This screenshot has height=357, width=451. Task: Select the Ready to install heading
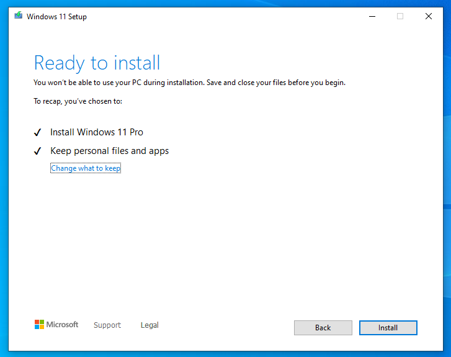coord(97,63)
